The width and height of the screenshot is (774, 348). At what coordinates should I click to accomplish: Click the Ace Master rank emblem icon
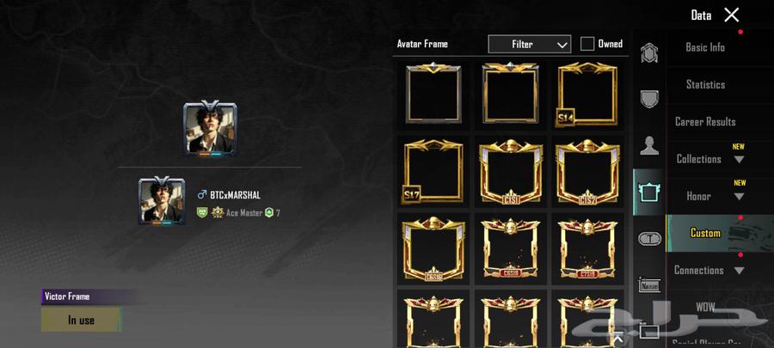(x=218, y=213)
